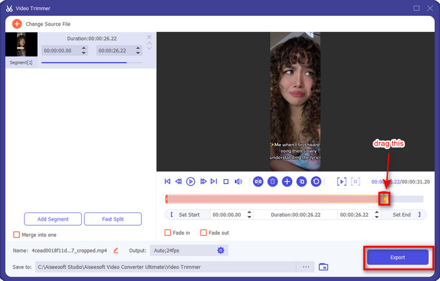Viewport: 440px width, 281px height.
Task: Increase the timeline start time 00:00:00.00 stepper
Action: (x=249, y=212)
